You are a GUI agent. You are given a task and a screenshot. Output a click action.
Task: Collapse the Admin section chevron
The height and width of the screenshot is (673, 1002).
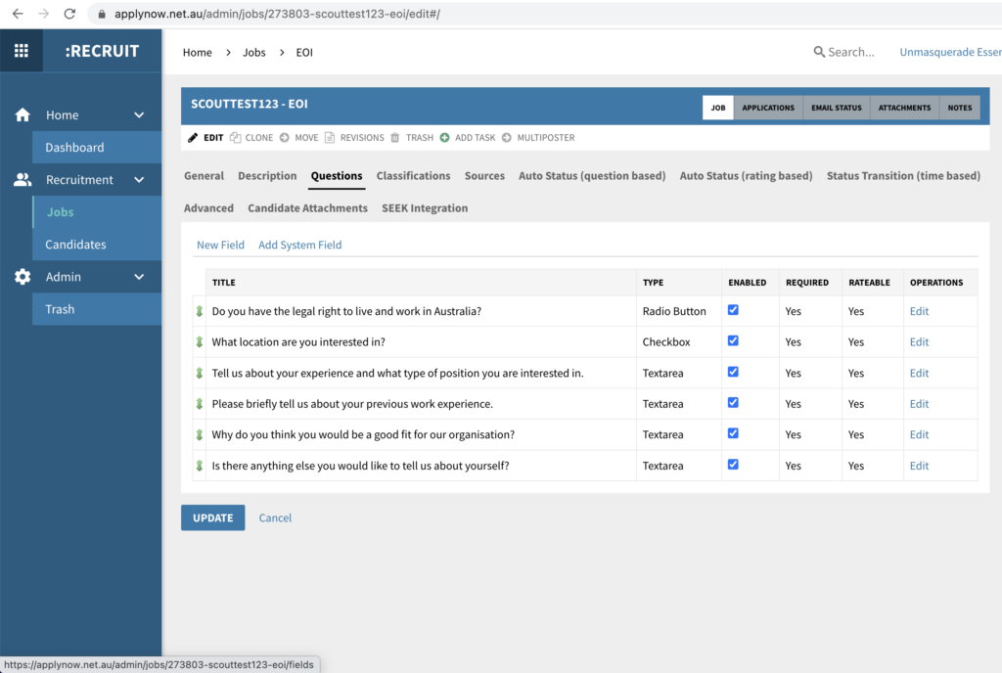tap(139, 277)
